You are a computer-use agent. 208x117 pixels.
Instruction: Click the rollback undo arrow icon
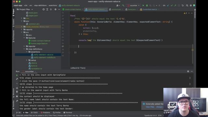(183, 6)
